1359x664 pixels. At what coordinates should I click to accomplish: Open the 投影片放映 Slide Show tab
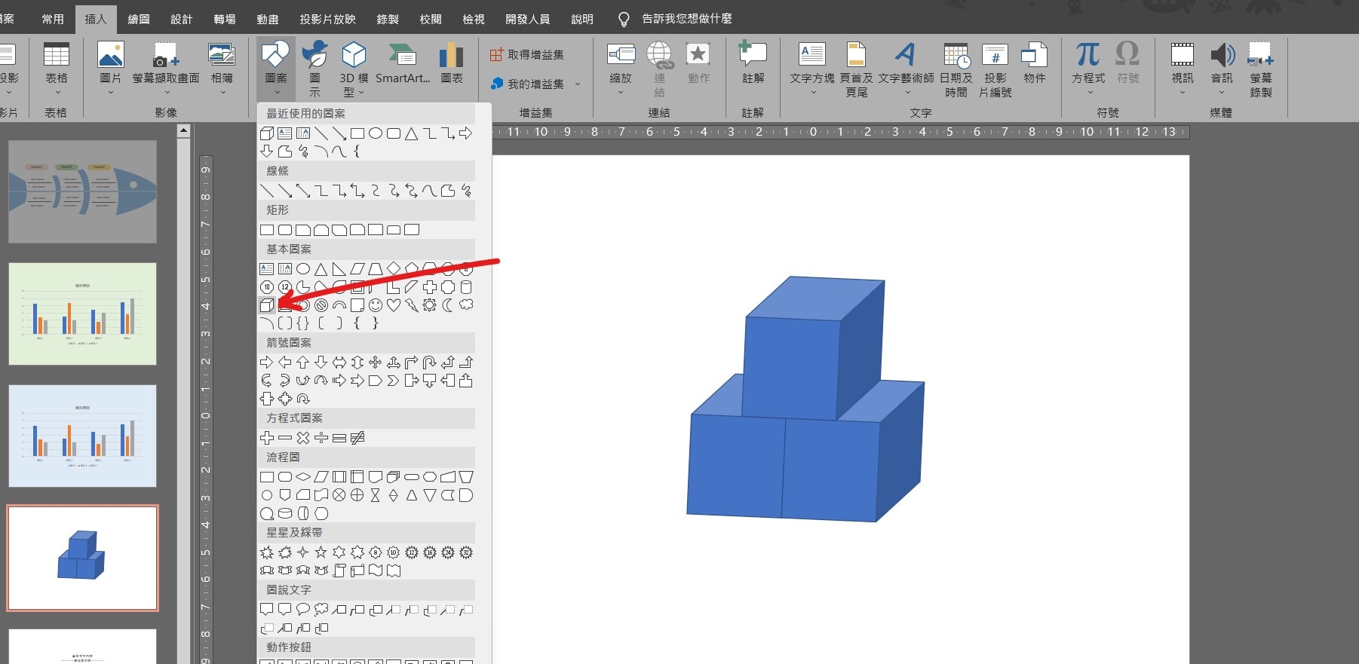pyautogui.click(x=327, y=19)
